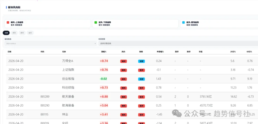The width and height of the screenshot is (258, 124).
Task: Click the 跌停 column header
Action: click(189, 52)
